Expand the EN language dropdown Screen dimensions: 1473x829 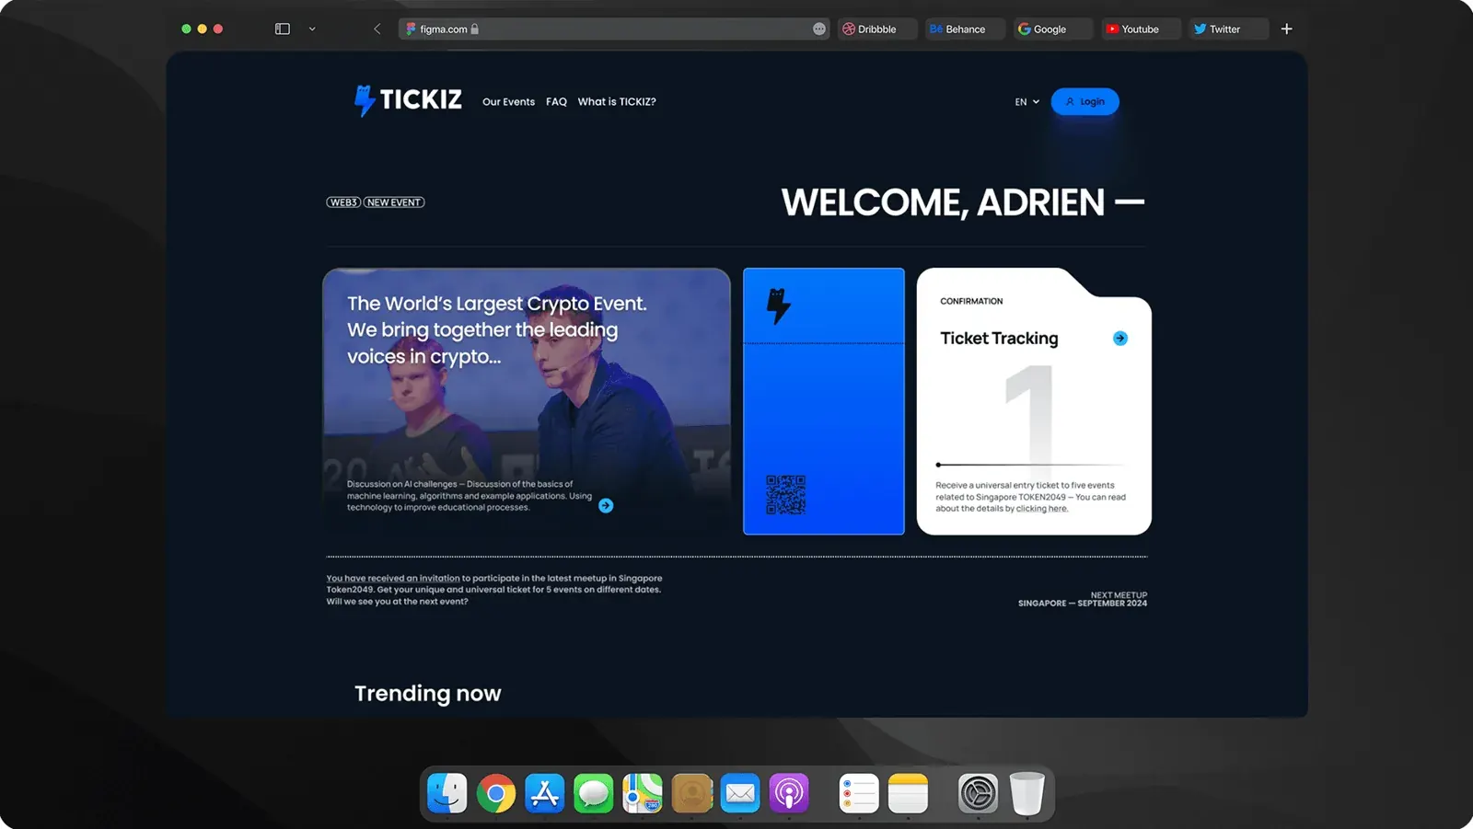point(1026,102)
